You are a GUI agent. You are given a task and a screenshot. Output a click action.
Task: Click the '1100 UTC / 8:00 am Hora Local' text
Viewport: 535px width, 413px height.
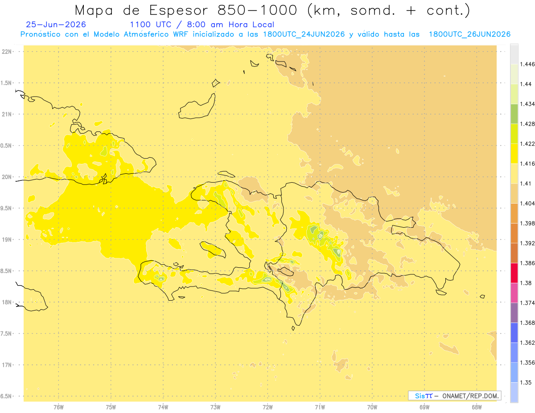tap(202, 25)
